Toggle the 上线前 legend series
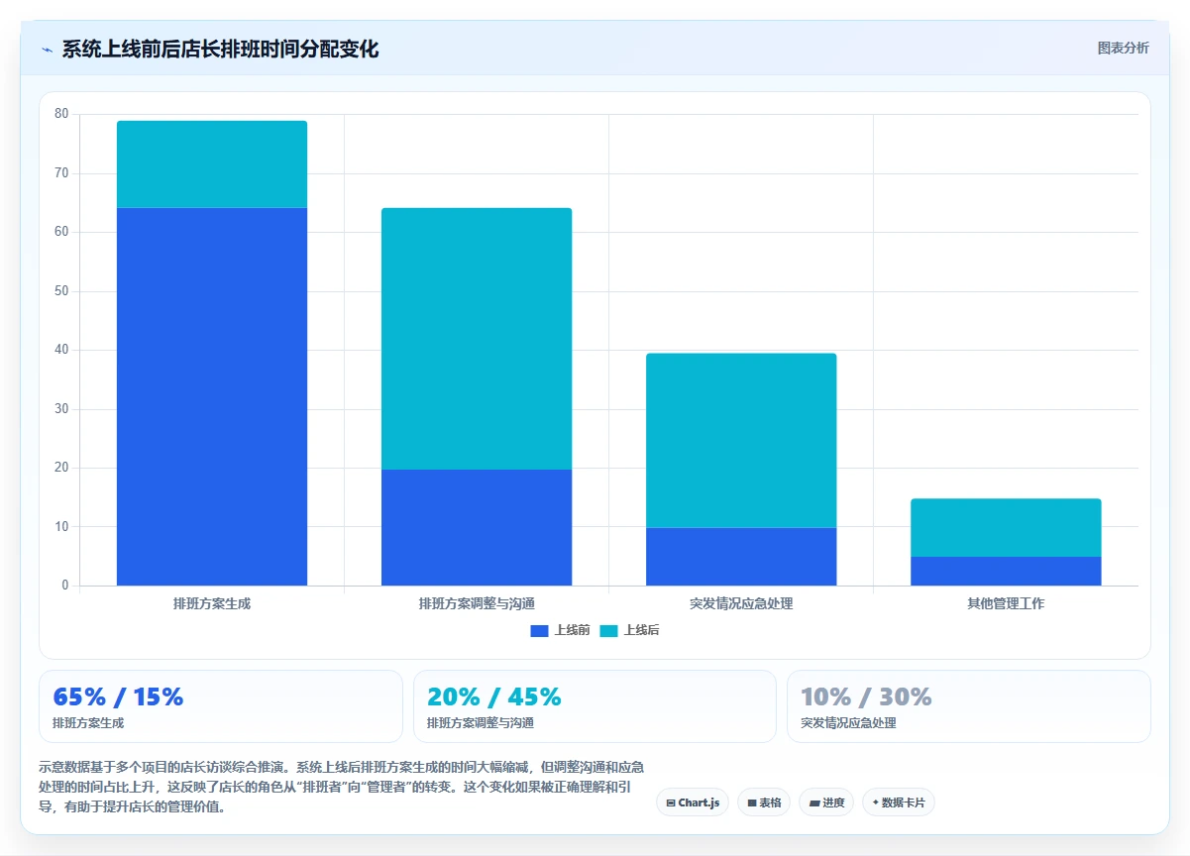This screenshot has width=1190, height=856. tap(561, 630)
